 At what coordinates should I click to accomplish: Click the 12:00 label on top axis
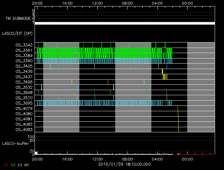[x=97, y=3]
